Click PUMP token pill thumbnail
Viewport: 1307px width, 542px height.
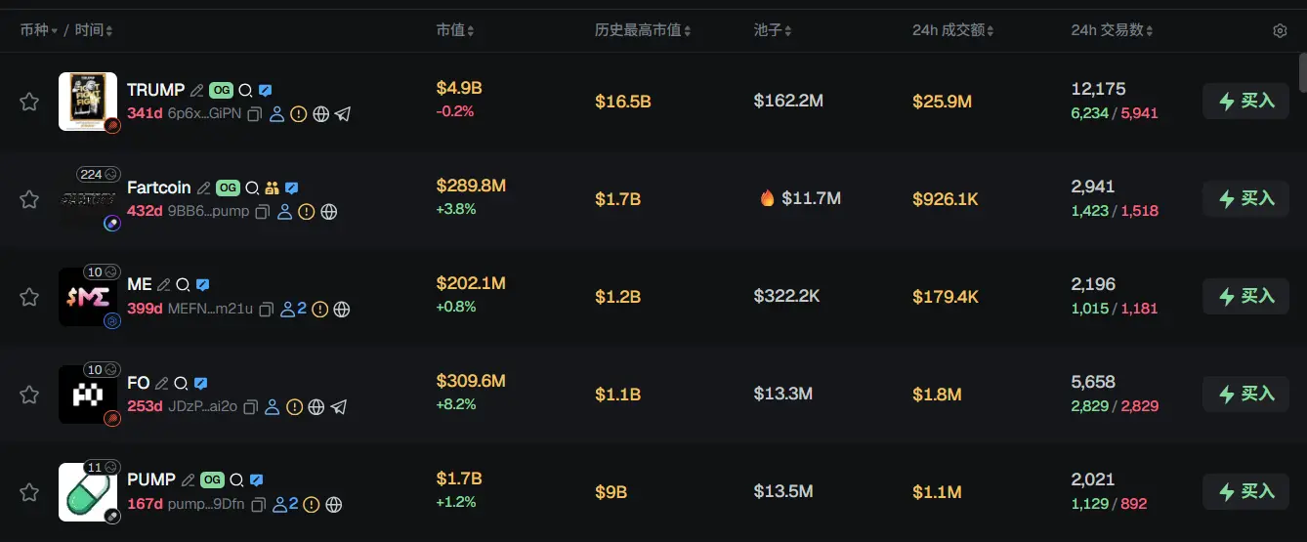88,492
